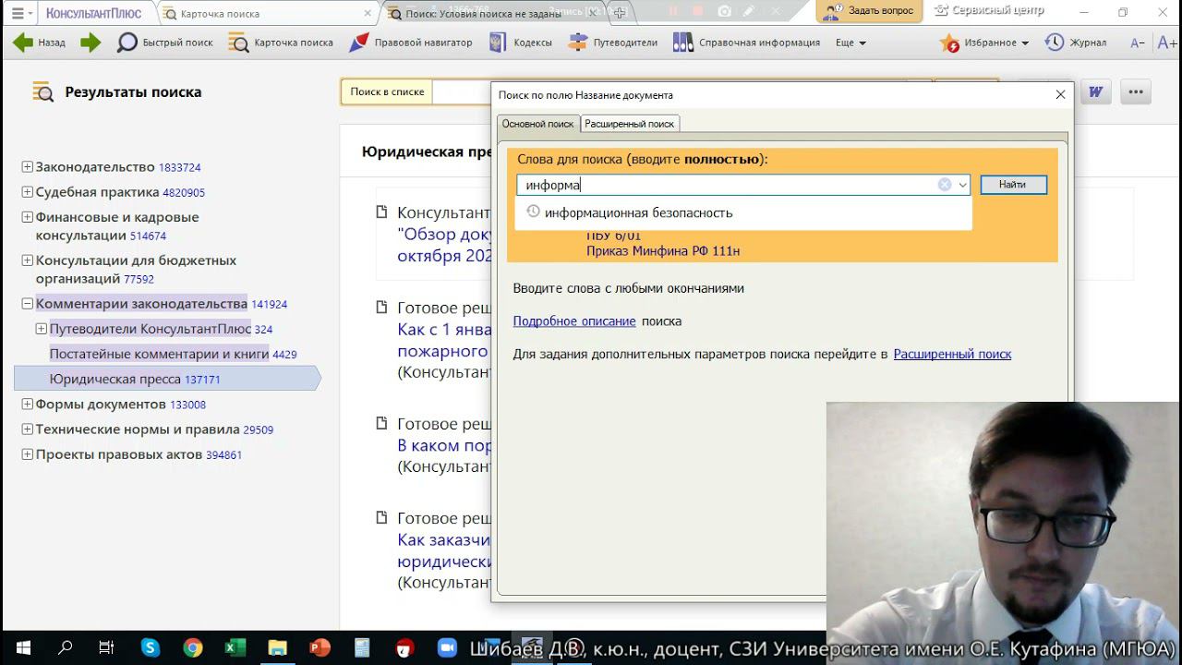Image resolution: width=1182 pixels, height=665 pixels.
Task: Select Проекты правовых актов in the tree
Action: (119, 454)
